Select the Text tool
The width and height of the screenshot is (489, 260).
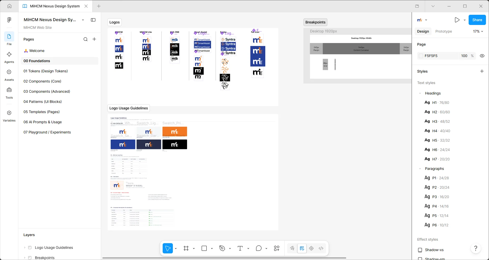pos(240,249)
